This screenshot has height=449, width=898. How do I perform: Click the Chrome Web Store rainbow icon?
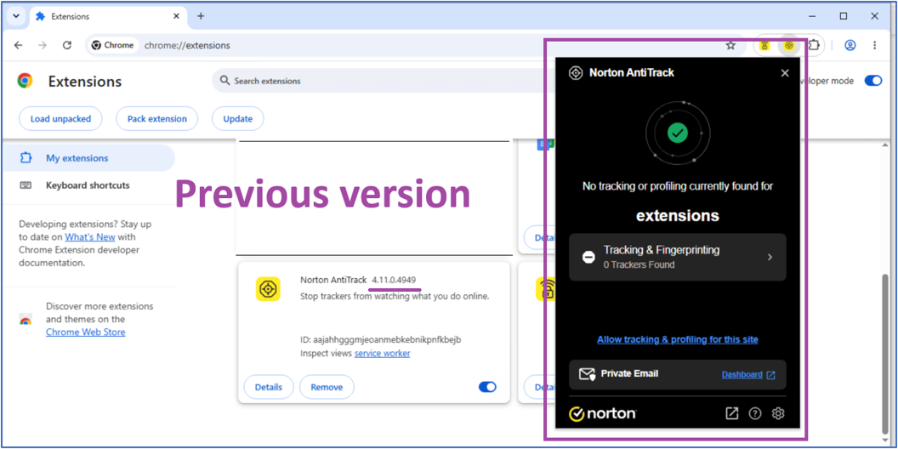(26, 320)
